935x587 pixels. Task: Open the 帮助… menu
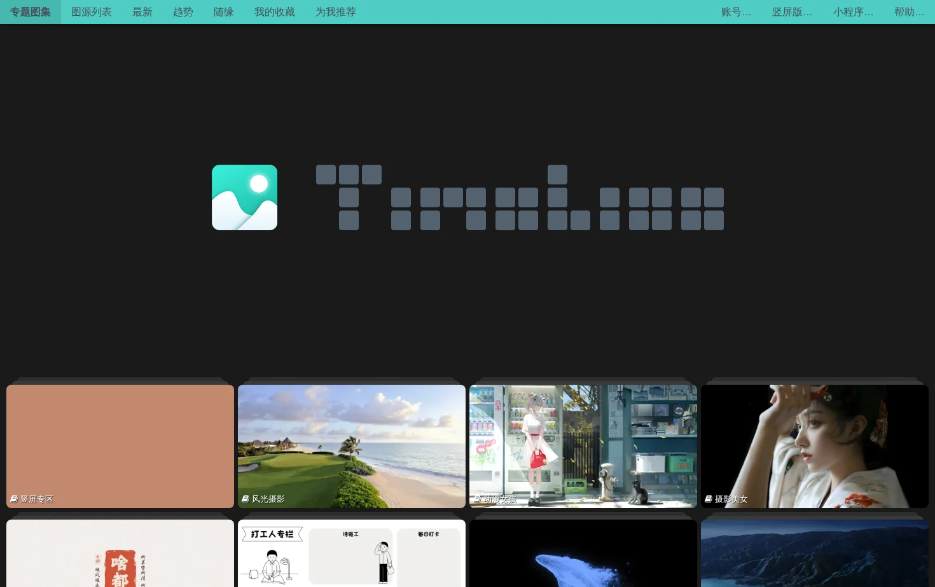tap(910, 12)
